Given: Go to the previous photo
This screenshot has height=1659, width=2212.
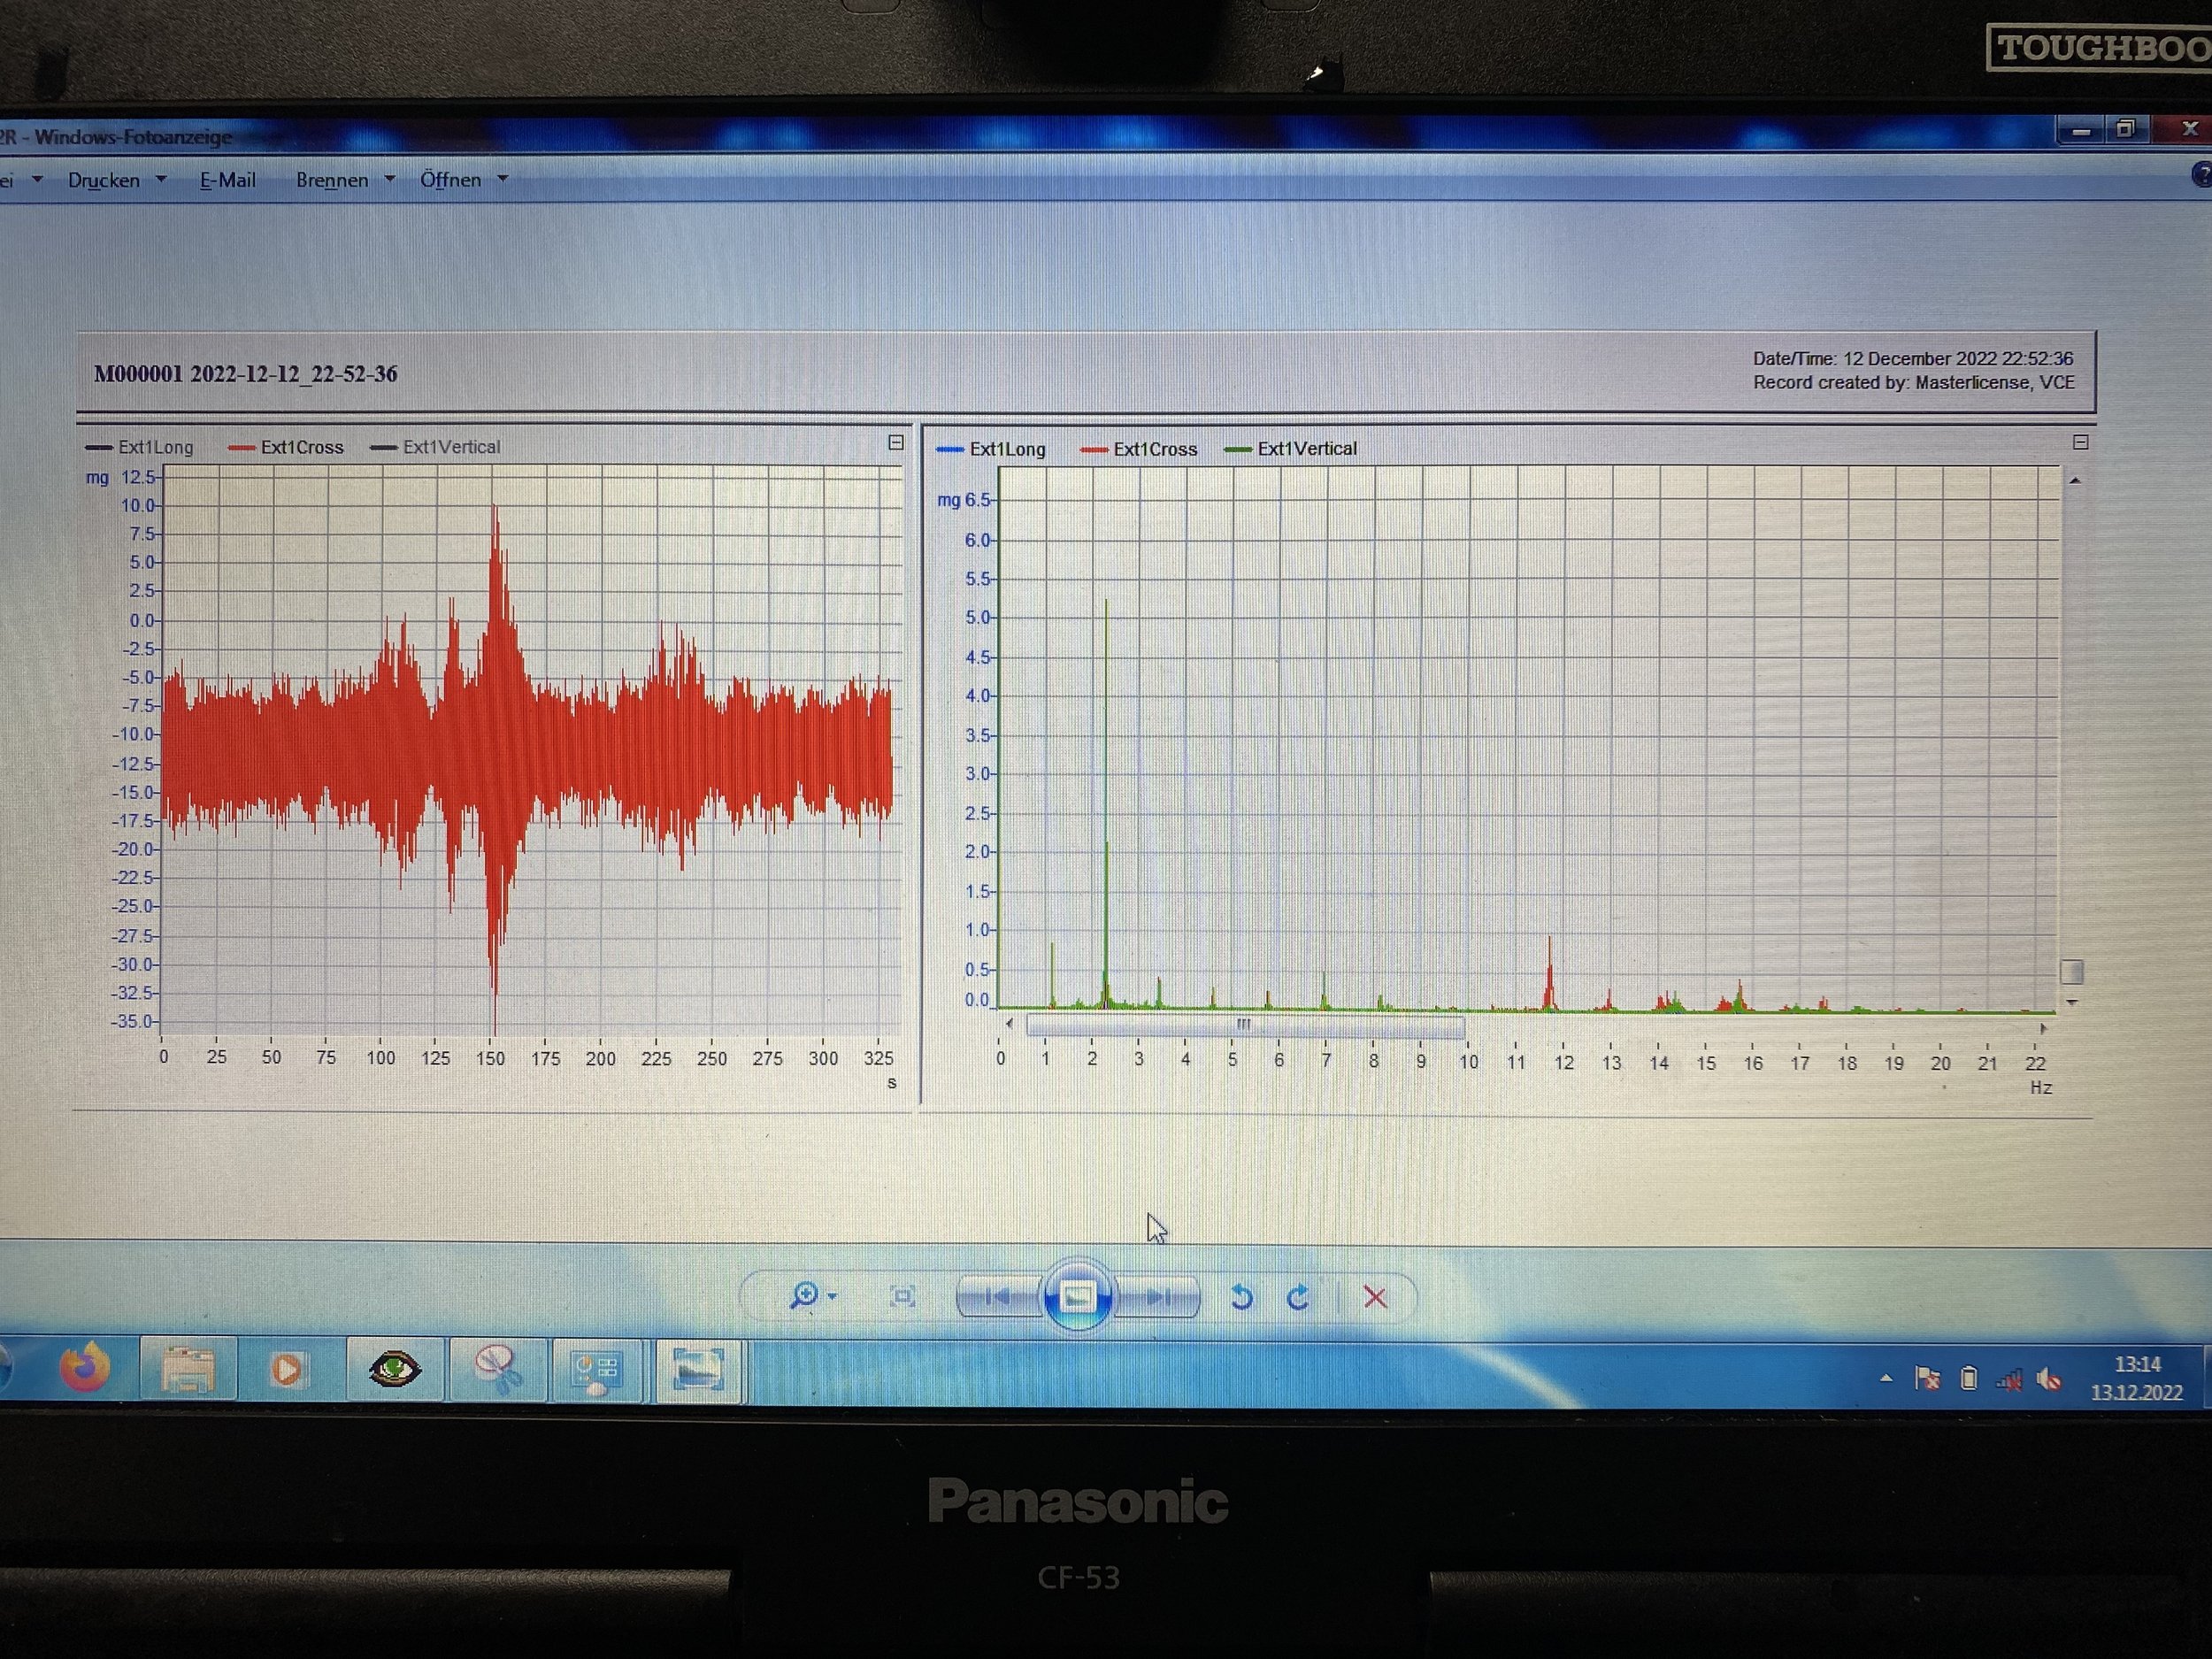Looking at the screenshot, I should 998,1298.
